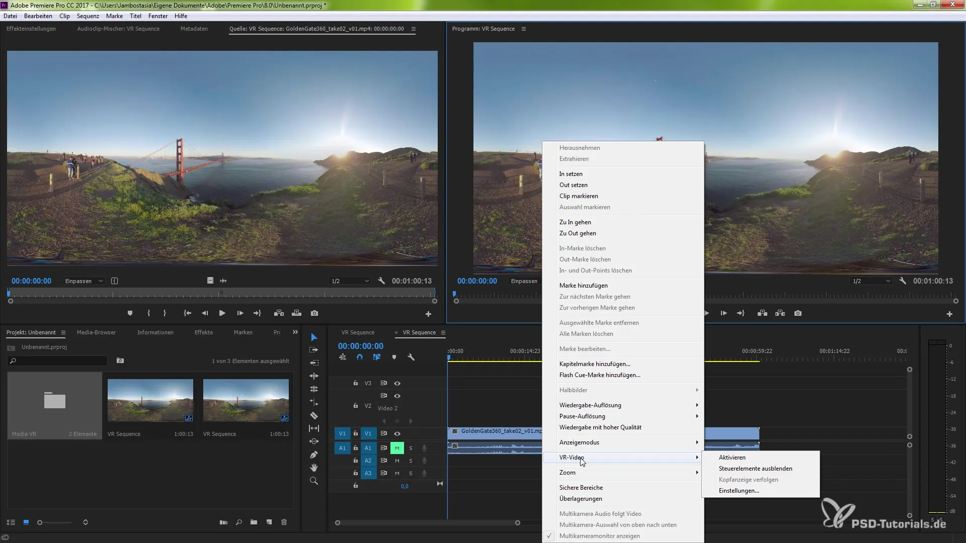Expand Zoom submenu in context menu
966x543 pixels.
(x=623, y=473)
